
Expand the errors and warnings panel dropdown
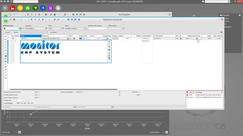[x=222, y=92]
